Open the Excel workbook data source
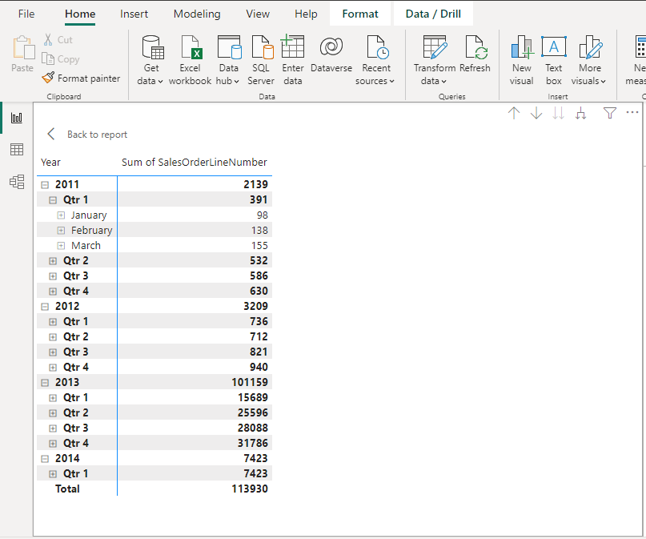 (x=190, y=60)
